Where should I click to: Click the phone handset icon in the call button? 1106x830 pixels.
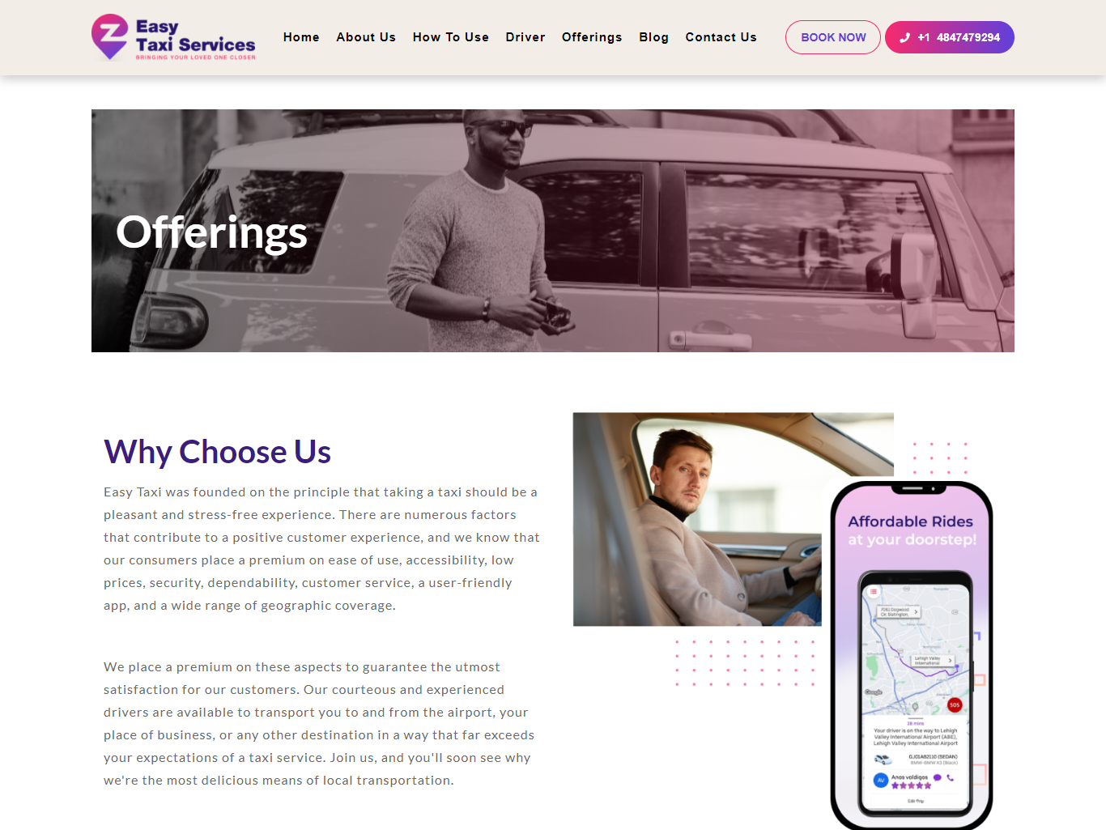pos(904,37)
